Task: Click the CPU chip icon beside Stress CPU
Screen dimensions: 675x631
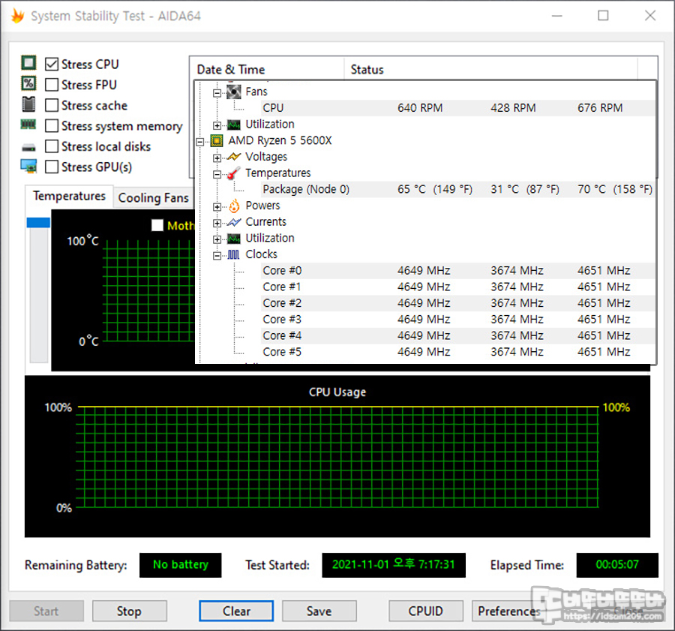Action: coord(28,63)
